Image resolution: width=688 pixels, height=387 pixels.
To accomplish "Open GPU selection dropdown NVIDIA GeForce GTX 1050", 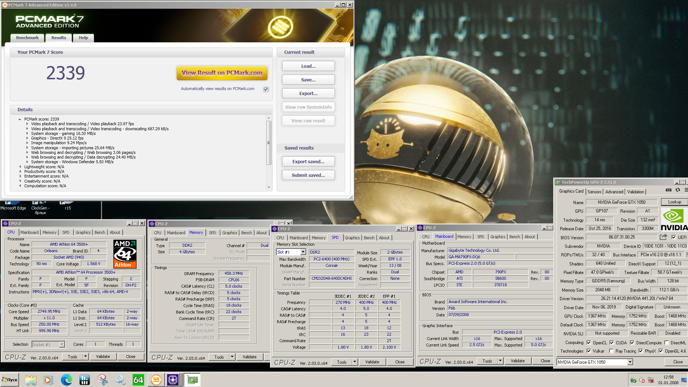I will (630, 362).
